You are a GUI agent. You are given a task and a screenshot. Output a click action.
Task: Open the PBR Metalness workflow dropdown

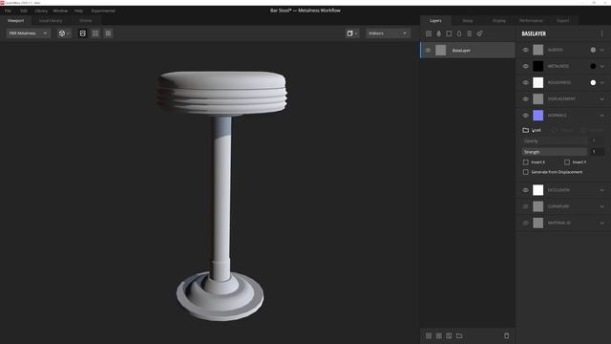[x=28, y=33]
